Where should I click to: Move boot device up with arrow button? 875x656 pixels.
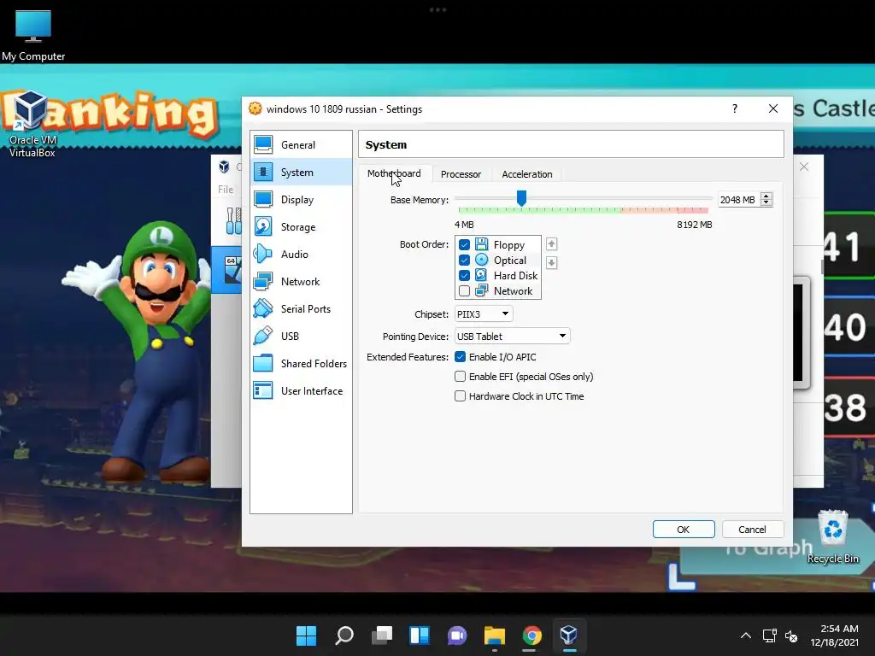pos(551,243)
